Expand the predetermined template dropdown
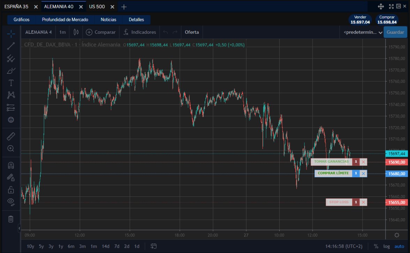The image size is (410, 253). pyautogui.click(x=363, y=32)
